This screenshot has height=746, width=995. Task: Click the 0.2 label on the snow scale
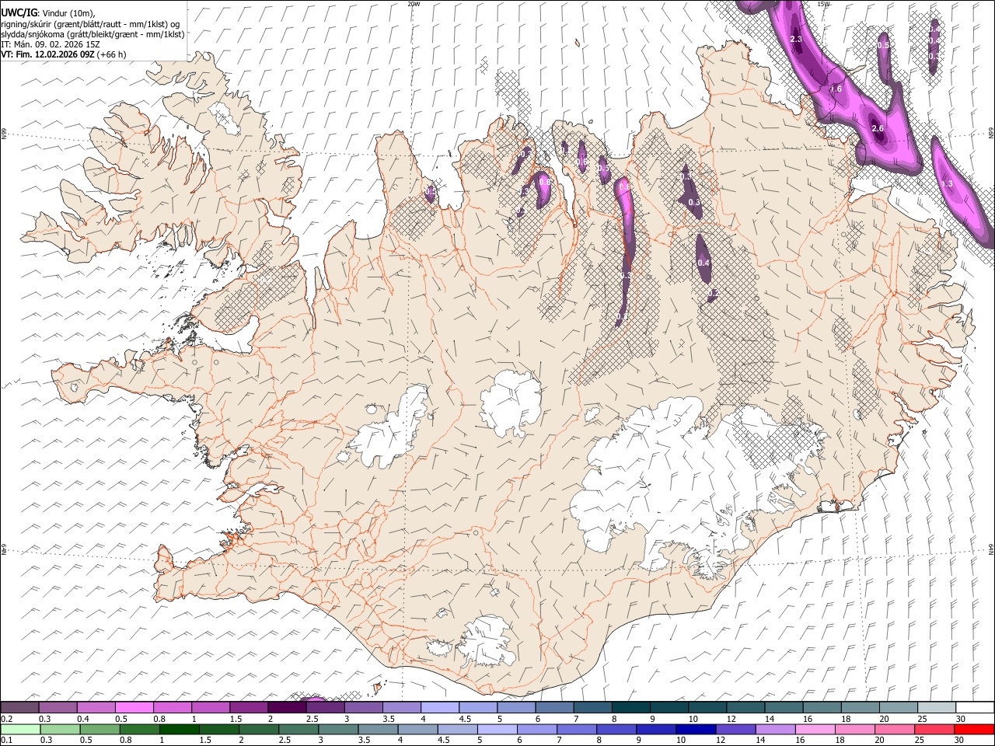[x=5, y=718]
